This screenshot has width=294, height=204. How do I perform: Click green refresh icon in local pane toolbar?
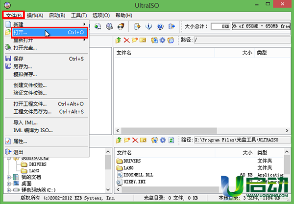pos(171,140)
